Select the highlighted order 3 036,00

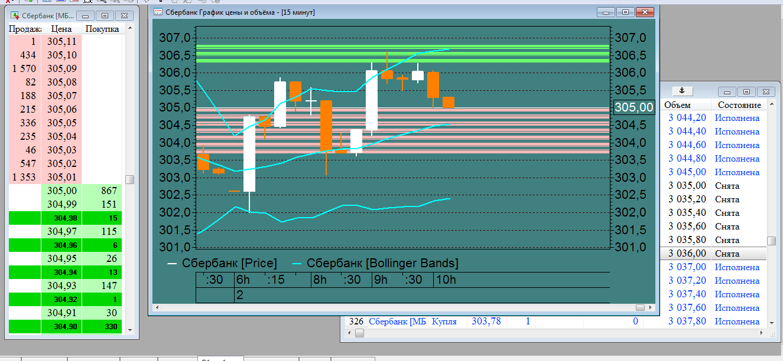point(713,254)
